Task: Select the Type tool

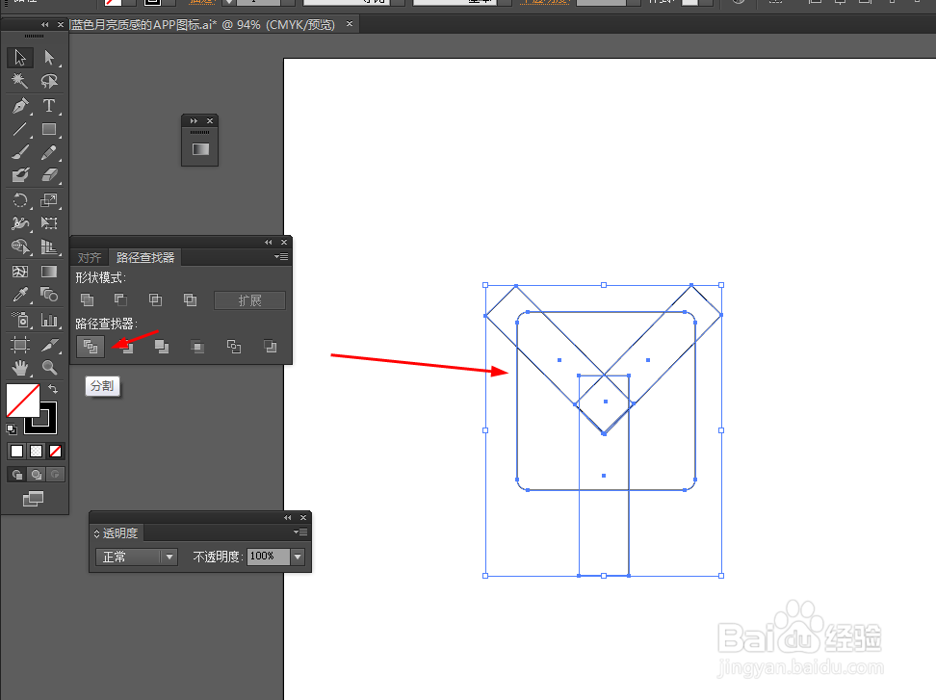Action: (x=49, y=106)
